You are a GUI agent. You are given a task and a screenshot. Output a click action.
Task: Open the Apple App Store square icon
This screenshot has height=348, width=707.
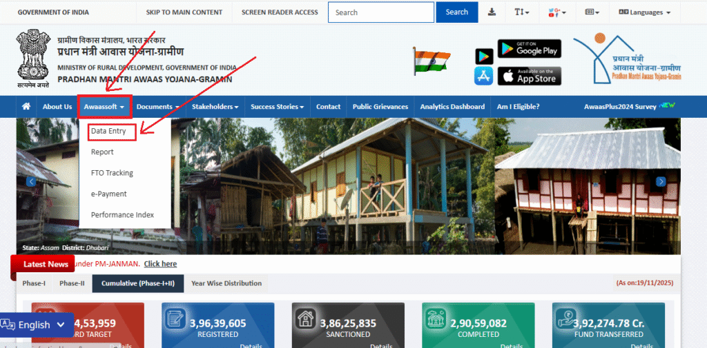coord(484,76)
